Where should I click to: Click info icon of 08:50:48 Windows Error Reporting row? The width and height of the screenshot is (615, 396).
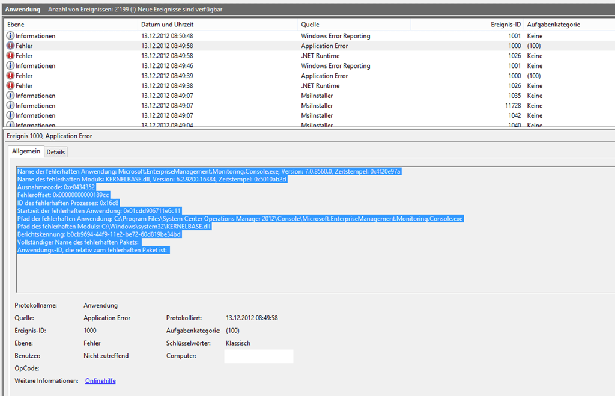tap(10, 35)
